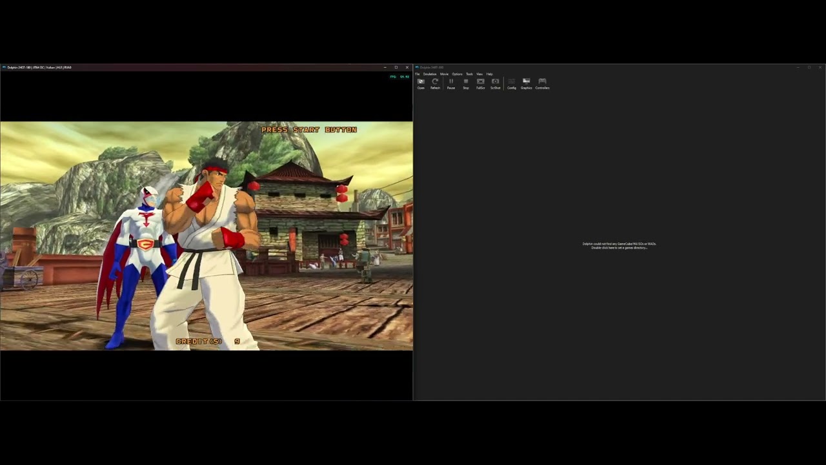The image size is (826, 465).
Task: Toggle fullscreen with the FullScr icon
Action: click(x=480, y=84)
